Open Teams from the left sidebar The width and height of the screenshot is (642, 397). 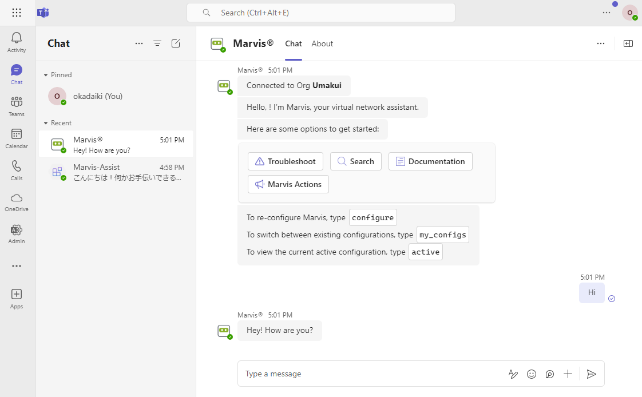[x=17, y=106]
